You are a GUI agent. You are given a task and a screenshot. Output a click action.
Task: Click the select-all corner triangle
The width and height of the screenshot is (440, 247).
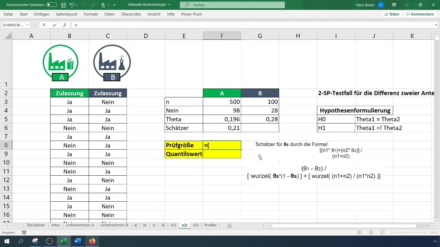pos(8,36)
